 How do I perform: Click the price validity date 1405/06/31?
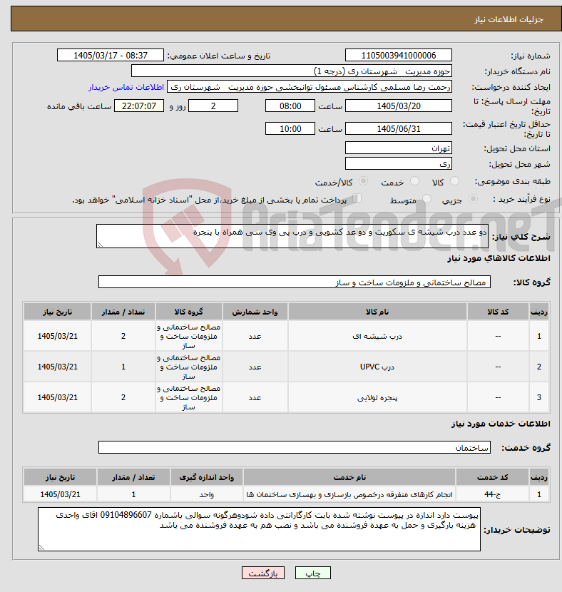pyautogui.click(x=399, y=129)
